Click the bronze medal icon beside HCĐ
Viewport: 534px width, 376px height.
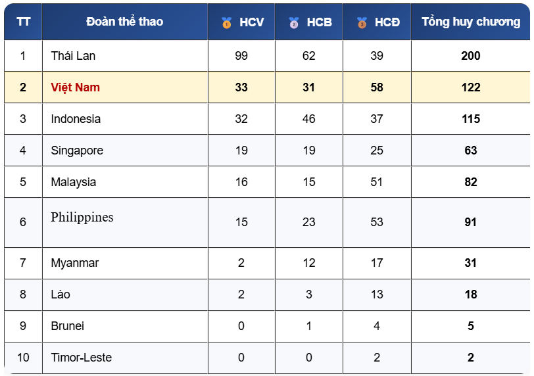pos(362,23)
